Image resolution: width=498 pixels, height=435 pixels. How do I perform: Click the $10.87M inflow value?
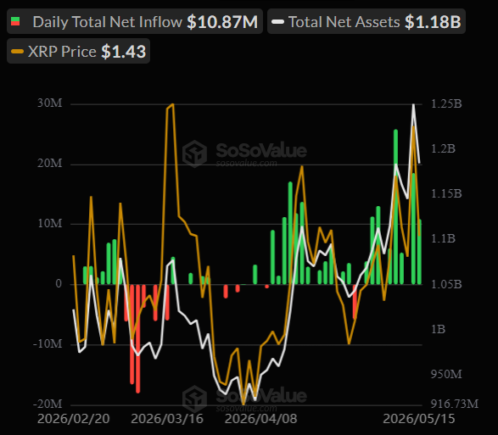click(x=222, y=22)
